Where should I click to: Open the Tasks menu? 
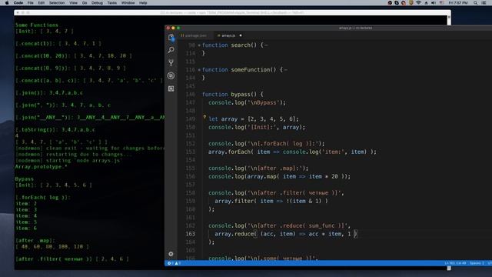click(x=111, y=3)
